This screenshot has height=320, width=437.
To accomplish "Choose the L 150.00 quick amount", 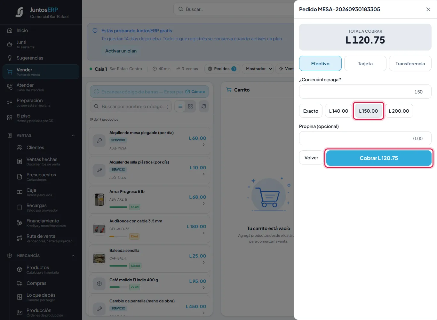I will point(368,111).
